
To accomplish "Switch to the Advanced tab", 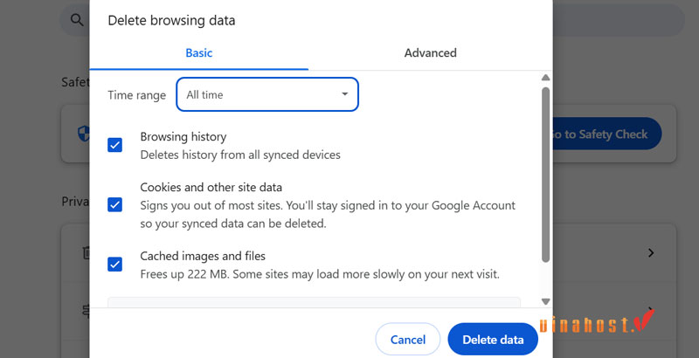I will (x=430, y=53).
